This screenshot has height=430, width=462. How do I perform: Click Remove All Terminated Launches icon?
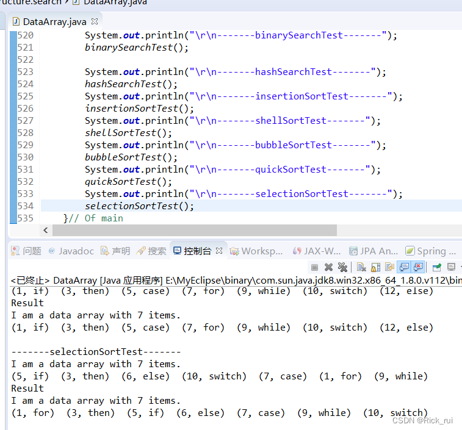coord(342,267)
